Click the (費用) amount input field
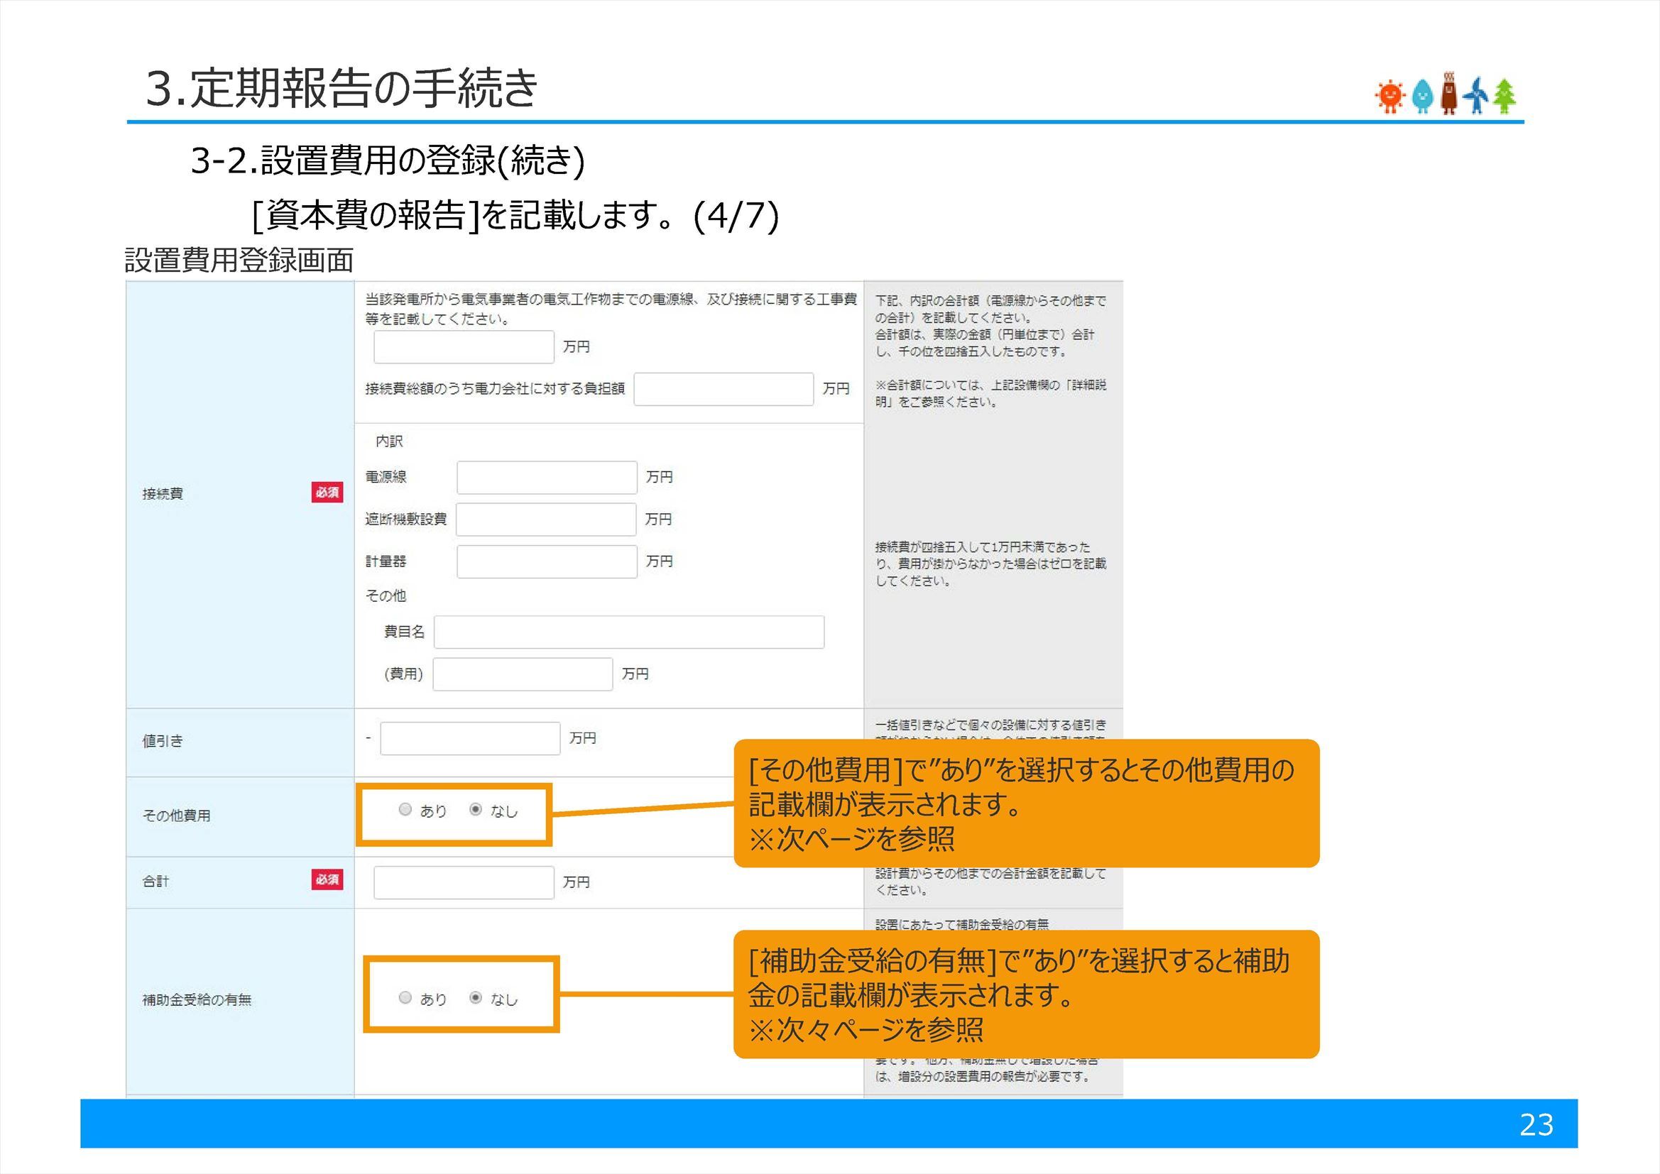The image size is (1660, 1174). click(522, 674)
